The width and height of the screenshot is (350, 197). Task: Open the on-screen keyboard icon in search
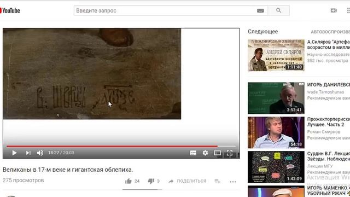pos(260,10)
